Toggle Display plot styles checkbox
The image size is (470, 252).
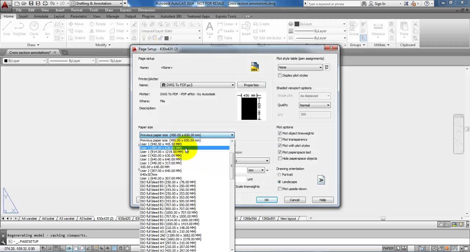pyautogui.click(x=280, y=75)
